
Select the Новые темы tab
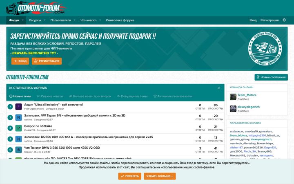point(20,96)
